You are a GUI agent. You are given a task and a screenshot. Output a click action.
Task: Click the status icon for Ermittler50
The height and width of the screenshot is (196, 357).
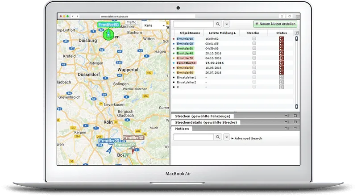(x=282, y=58)
